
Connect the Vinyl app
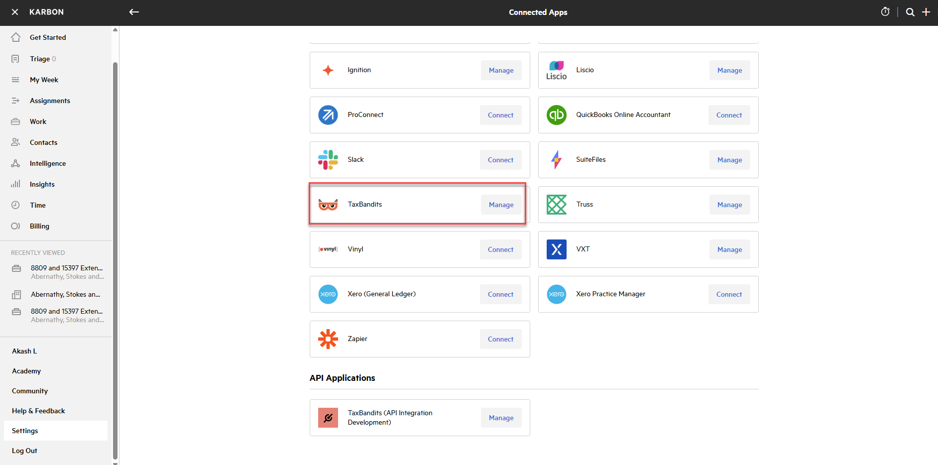tap(501, 249)
